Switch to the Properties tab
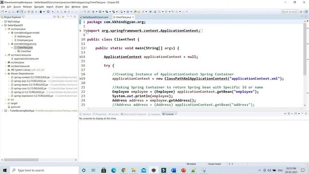This screenshot has height=174, width=309. (100, 114)
